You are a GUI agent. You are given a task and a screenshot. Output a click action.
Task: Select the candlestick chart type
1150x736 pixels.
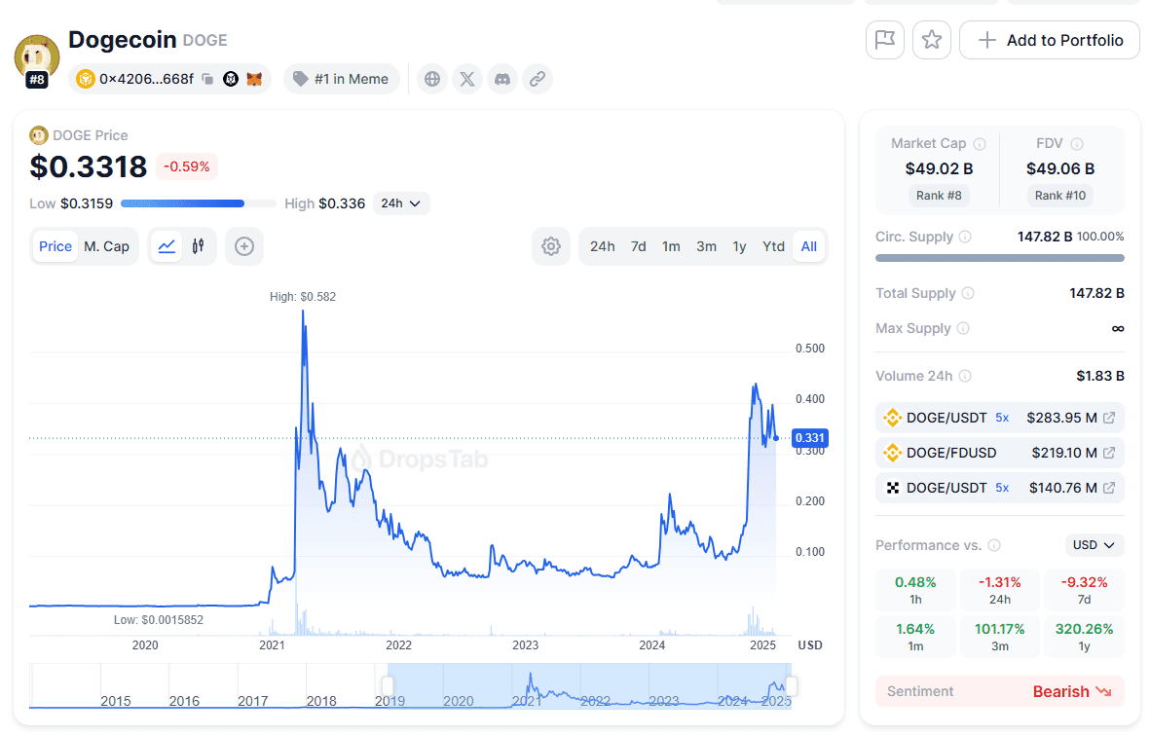click(x=198, y=246)
